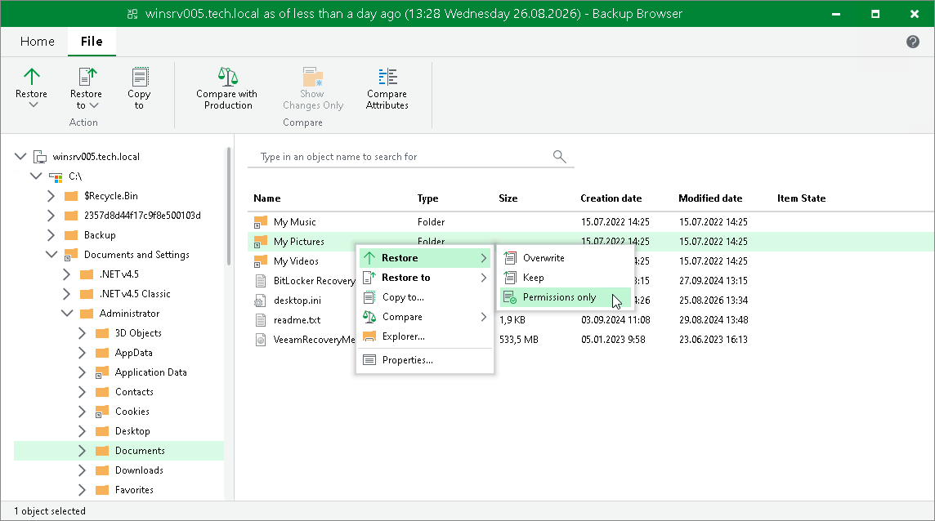
Task: Collapse the winsrv005.tech.local tree node
Action: pos(20,156)
